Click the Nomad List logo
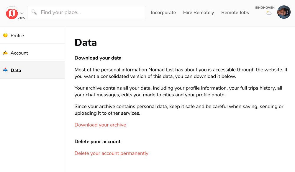The height and width of the screenshot is (172, 295). pos(12,13)
